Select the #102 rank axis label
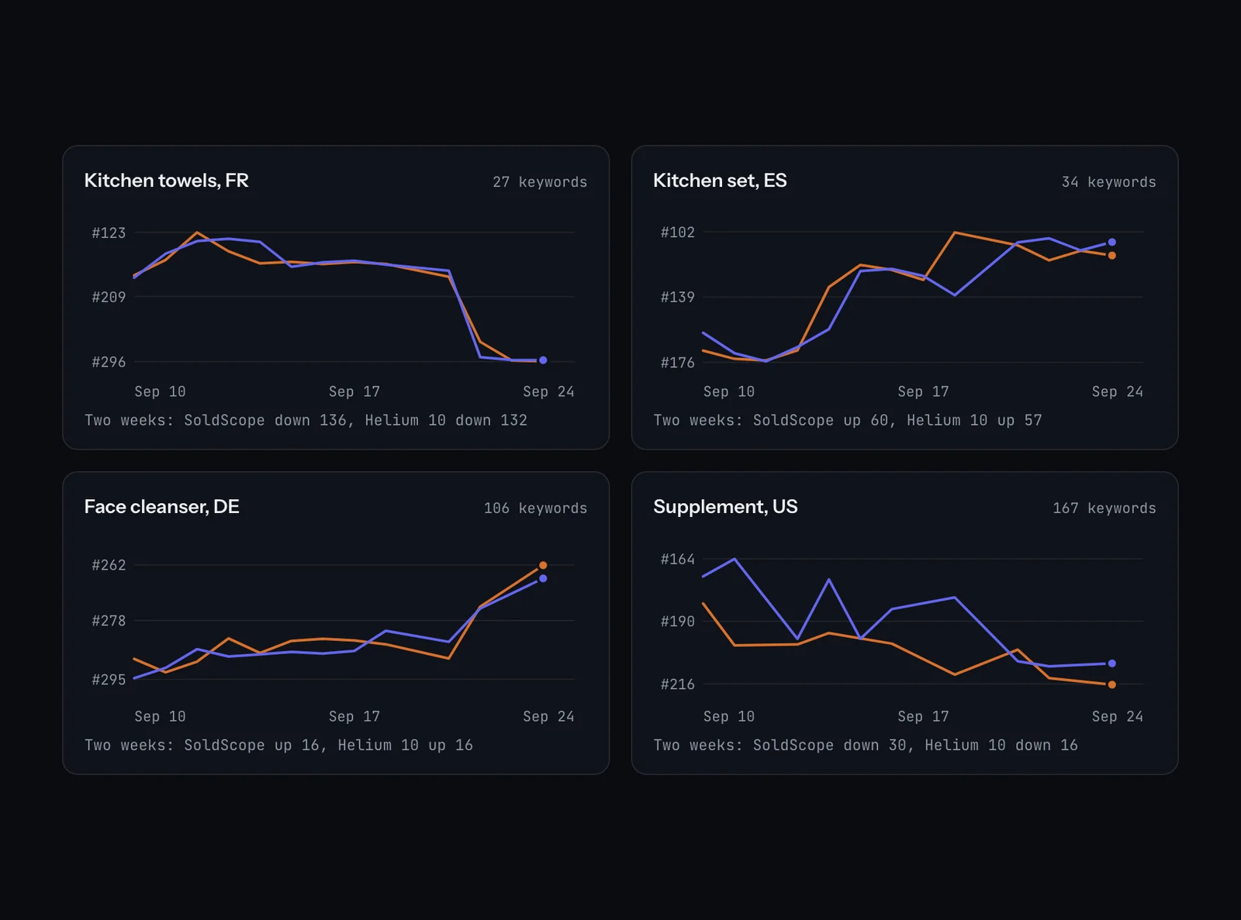 (677, 233)
